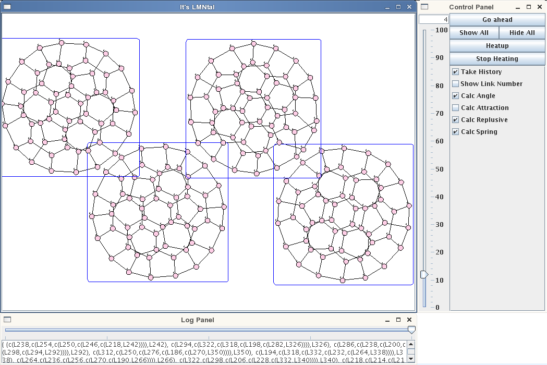547x365 pixels.
Task: Maximize the Log Panel window
Action: (398, 320)
